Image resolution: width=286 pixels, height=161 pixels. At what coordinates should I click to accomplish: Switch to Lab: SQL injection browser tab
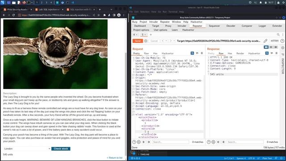click(49, 9)
